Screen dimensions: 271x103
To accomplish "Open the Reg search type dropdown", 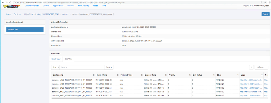I will [55, 67].
